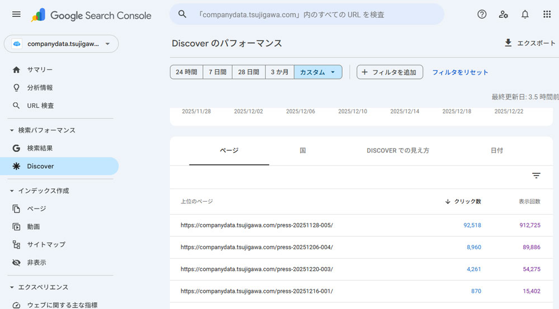
Task: Select the 28 日間 date range
Action: (x=249, y=72)
